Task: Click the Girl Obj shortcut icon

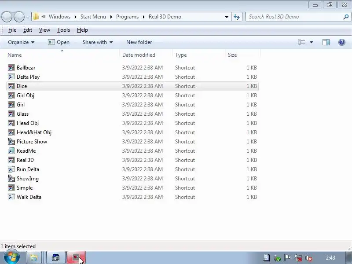Action: pos(11,95)
